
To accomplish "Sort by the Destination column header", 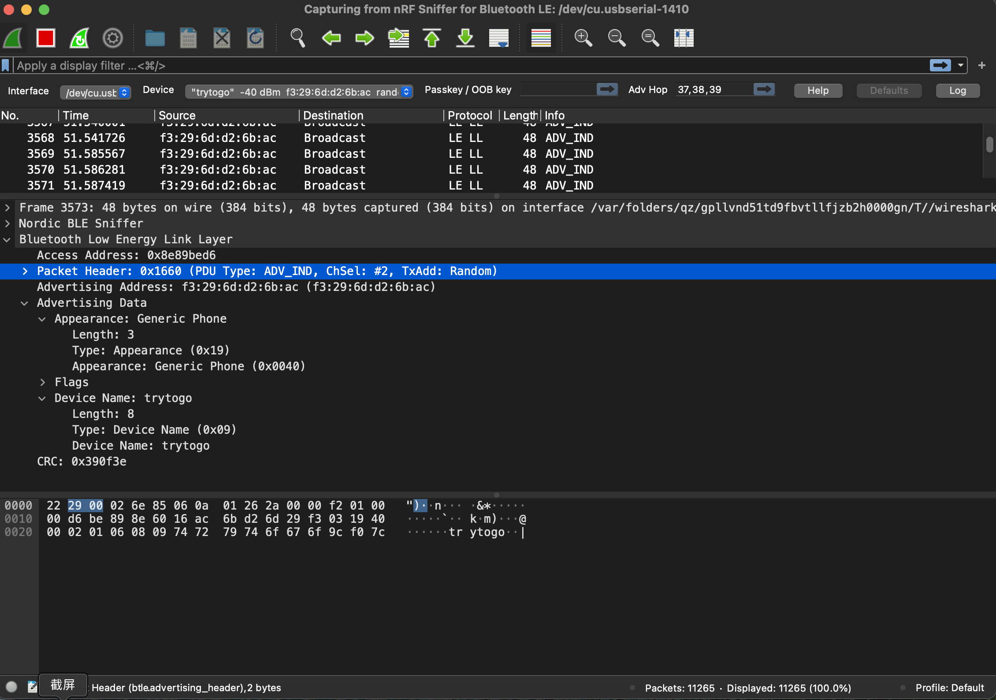I will (x=372, y=115).
